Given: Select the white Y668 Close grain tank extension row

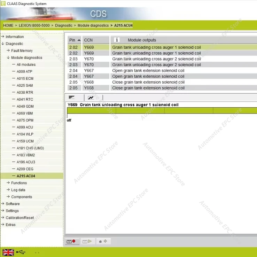Looking at the screenshot, I should pos(162,82).
